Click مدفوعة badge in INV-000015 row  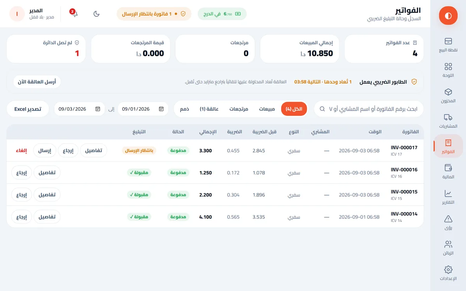[x=178, y=195]
